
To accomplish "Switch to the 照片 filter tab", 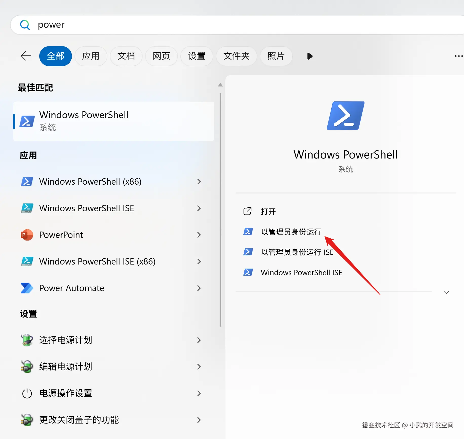I will tap(276, 56).
